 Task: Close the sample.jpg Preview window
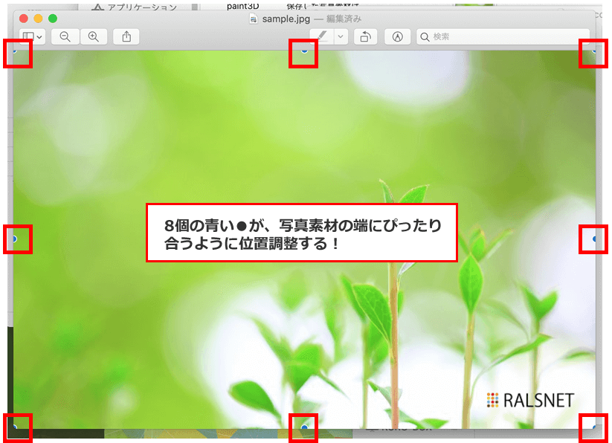click(24, 18)
